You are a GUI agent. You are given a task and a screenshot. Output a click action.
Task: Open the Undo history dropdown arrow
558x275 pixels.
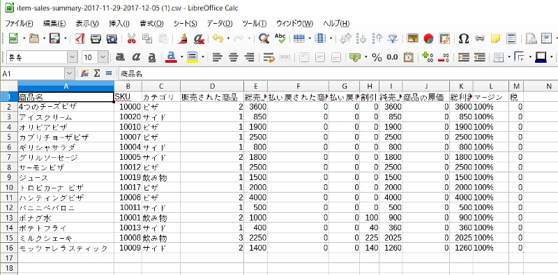pos(228,38)
